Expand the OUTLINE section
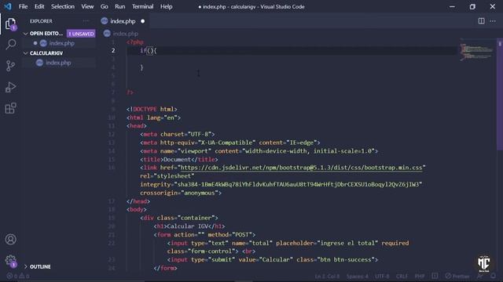The width and height of the screenshot is (503, 282). click(26, 266)
